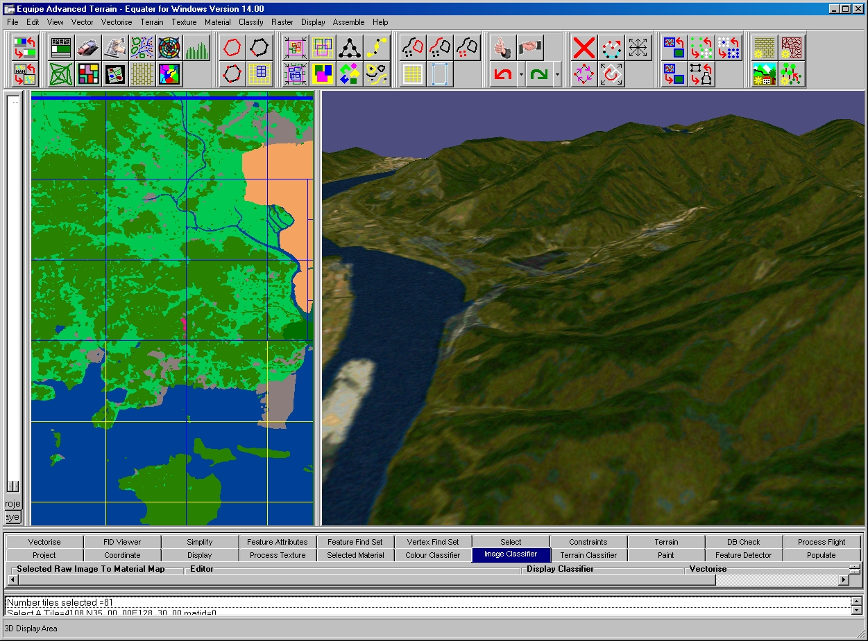Image resolution: width=868 pixels, height=641 pixels.
Task: Open the Colour Classifier tab
Action: [x=432, y=555]
